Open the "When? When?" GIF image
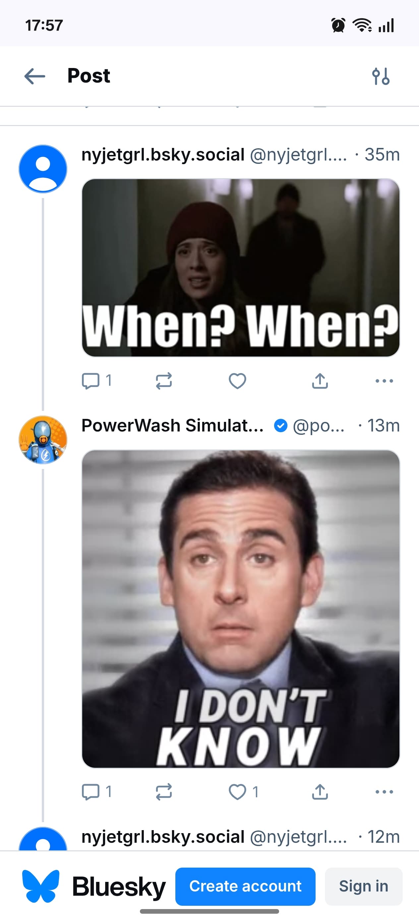Screen dimensions: 419x922 [240, 267]
